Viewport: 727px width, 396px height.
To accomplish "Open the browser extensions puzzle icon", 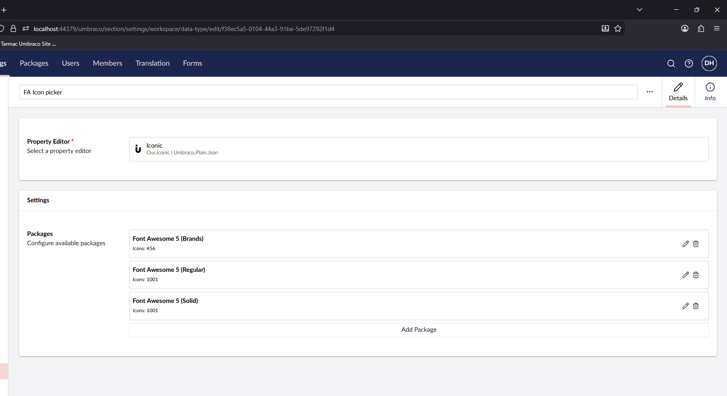I will click(701, 29).
